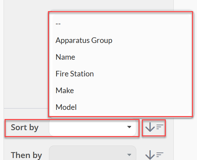Image resolution: width=197 pixels, height=160 pixels.
Task: Click the Sort by dropdown caret arrow
Action: tap(129, 127)
